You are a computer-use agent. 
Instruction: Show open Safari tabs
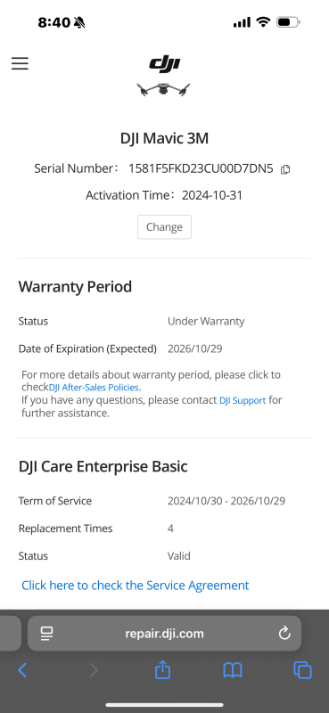[302, 670]
